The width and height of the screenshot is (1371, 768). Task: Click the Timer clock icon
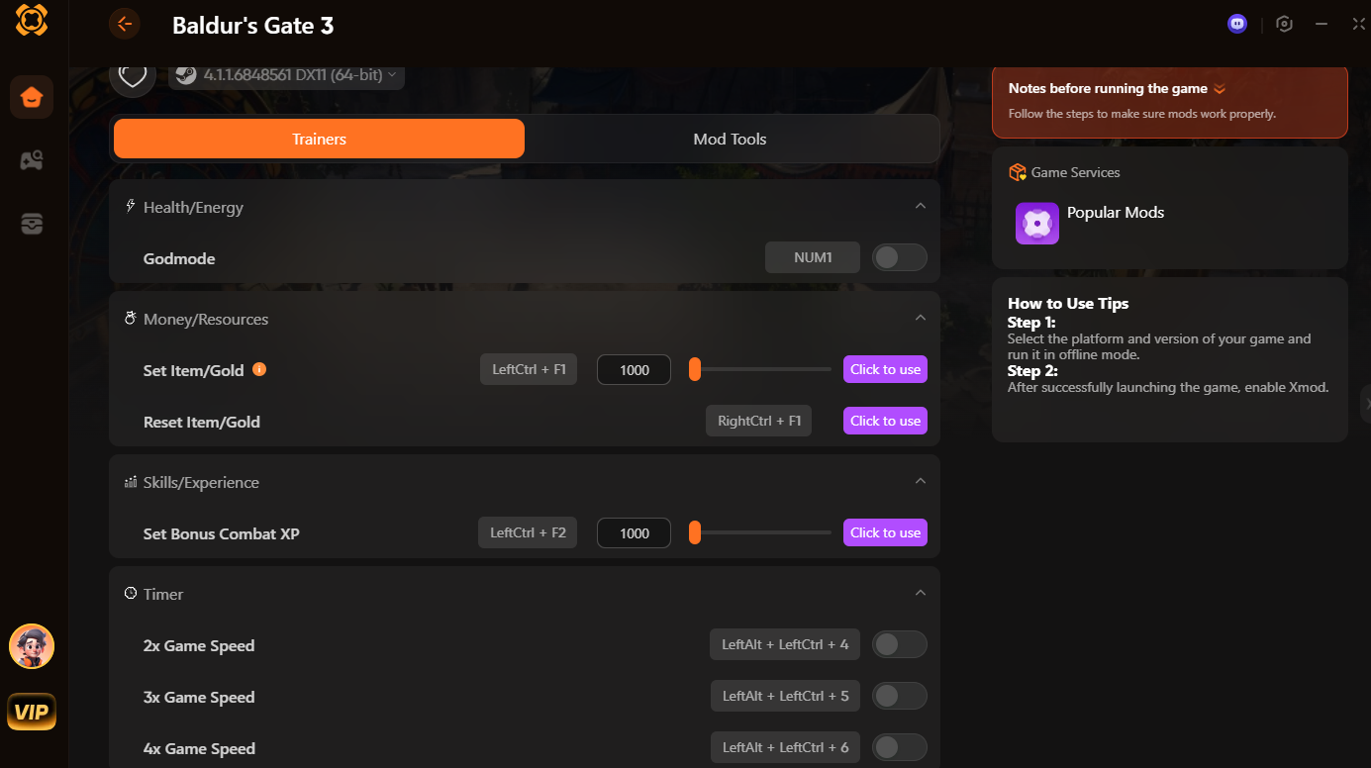tap(130, 594)
